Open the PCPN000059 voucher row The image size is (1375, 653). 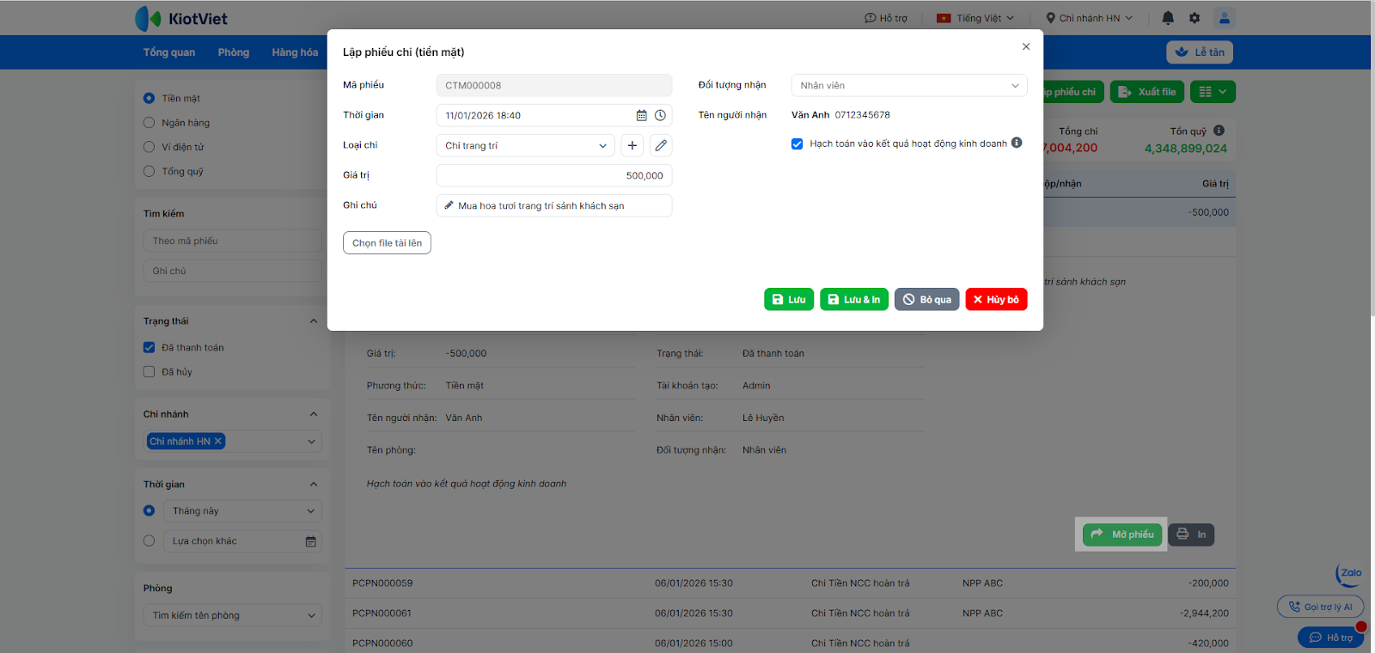[x=790, y=583]
